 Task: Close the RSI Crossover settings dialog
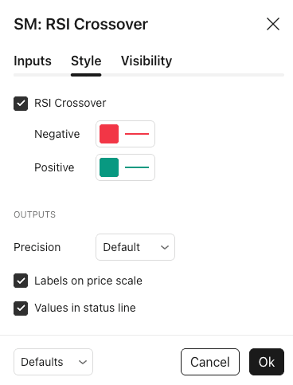[x=273, y=24]
